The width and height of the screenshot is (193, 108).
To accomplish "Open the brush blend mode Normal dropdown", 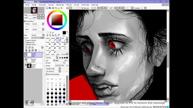I will click(52, 58).
